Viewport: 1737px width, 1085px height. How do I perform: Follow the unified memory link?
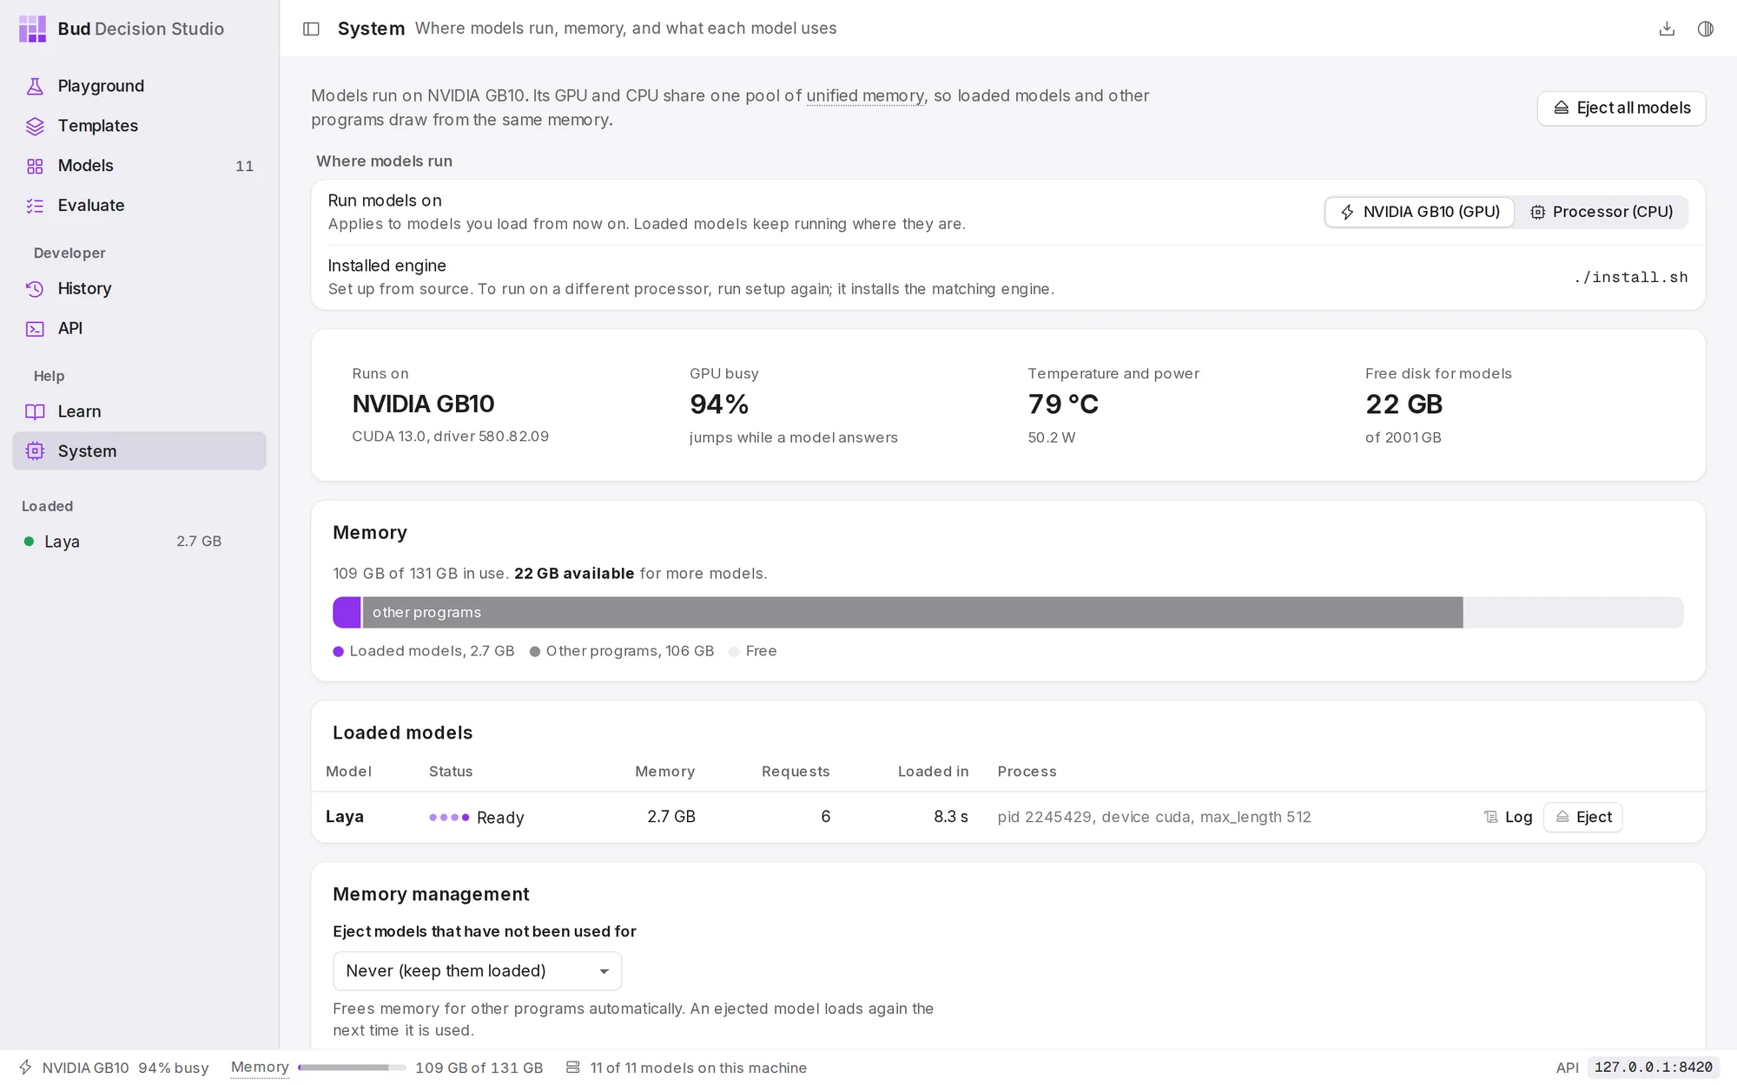(x=865, y=95)
